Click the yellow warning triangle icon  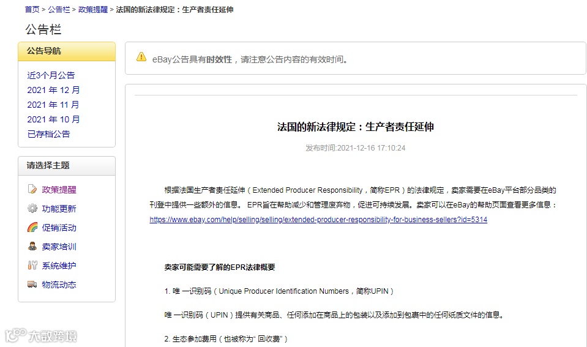click(x=141, y=57)
